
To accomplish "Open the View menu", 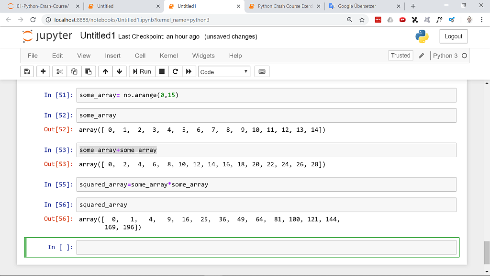I will [x=84, y=56].
